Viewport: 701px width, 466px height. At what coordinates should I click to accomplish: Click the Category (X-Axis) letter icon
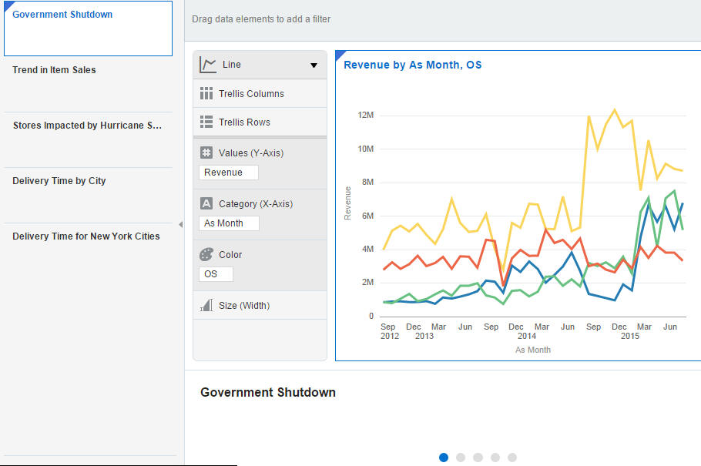tap(206, 203)
